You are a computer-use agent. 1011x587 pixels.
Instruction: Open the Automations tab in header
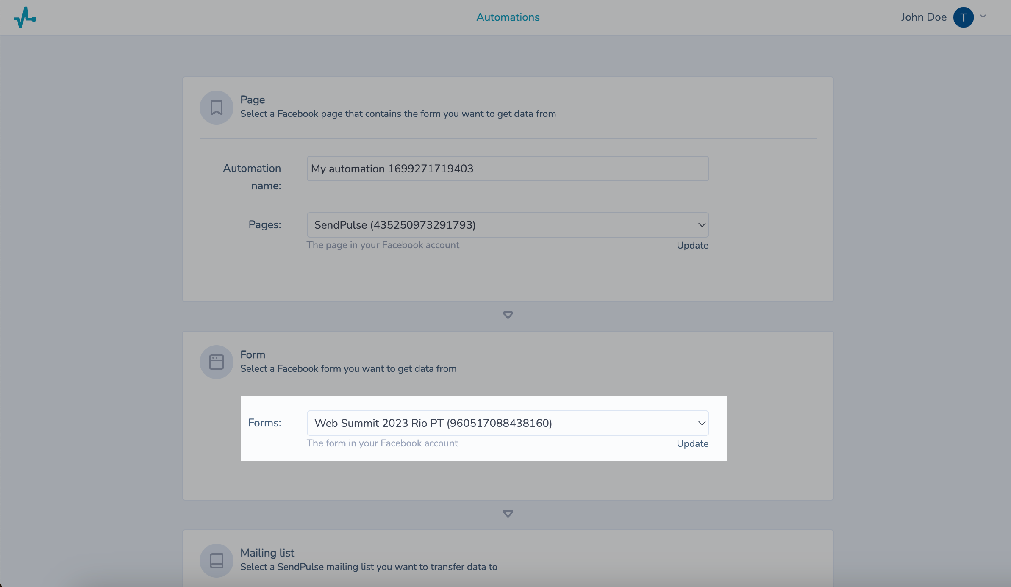[508, 17]
